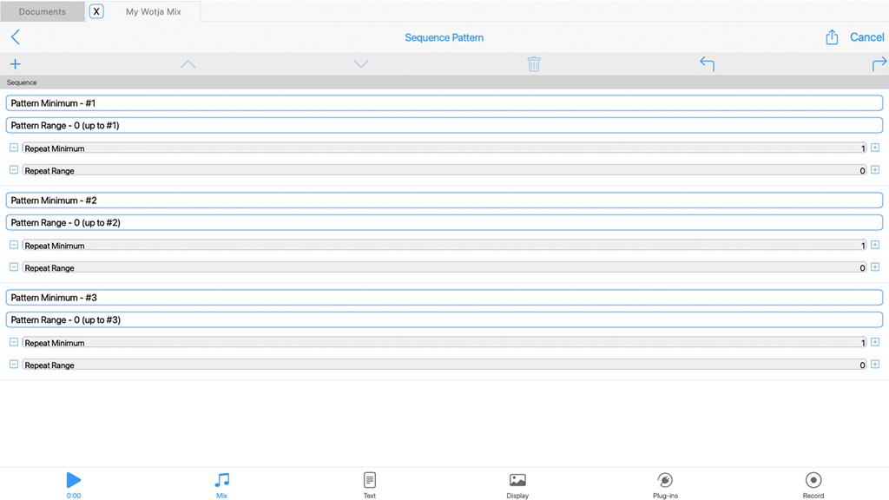Move selected item up with chevron
This screenshot has width=889, height=500.
188,64
